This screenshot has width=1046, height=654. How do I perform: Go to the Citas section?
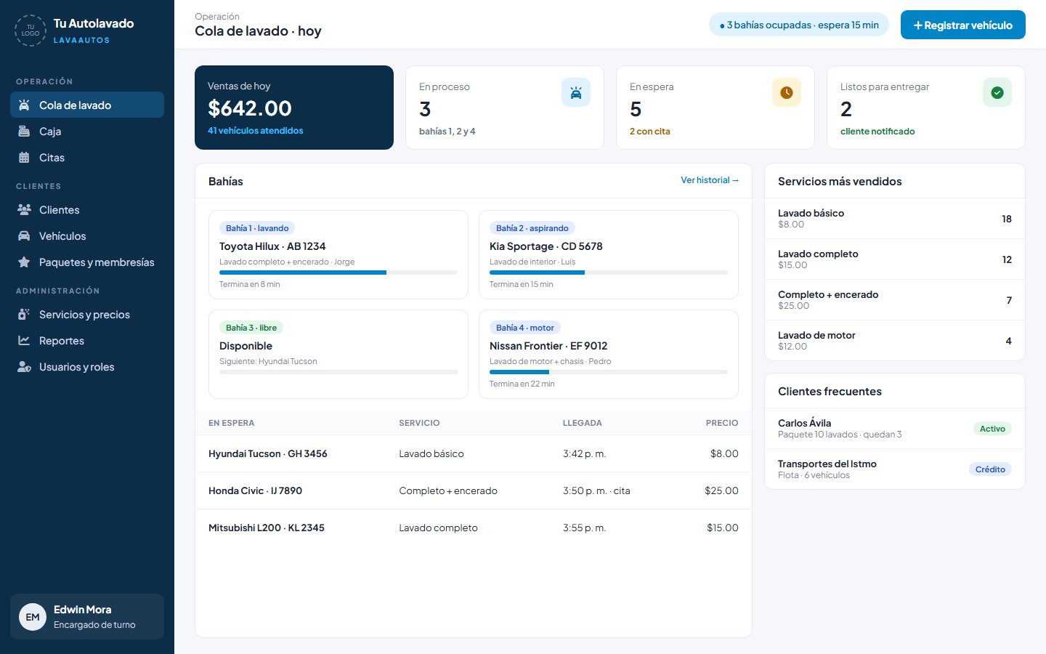pyautogui.click(x=87, y=157)
